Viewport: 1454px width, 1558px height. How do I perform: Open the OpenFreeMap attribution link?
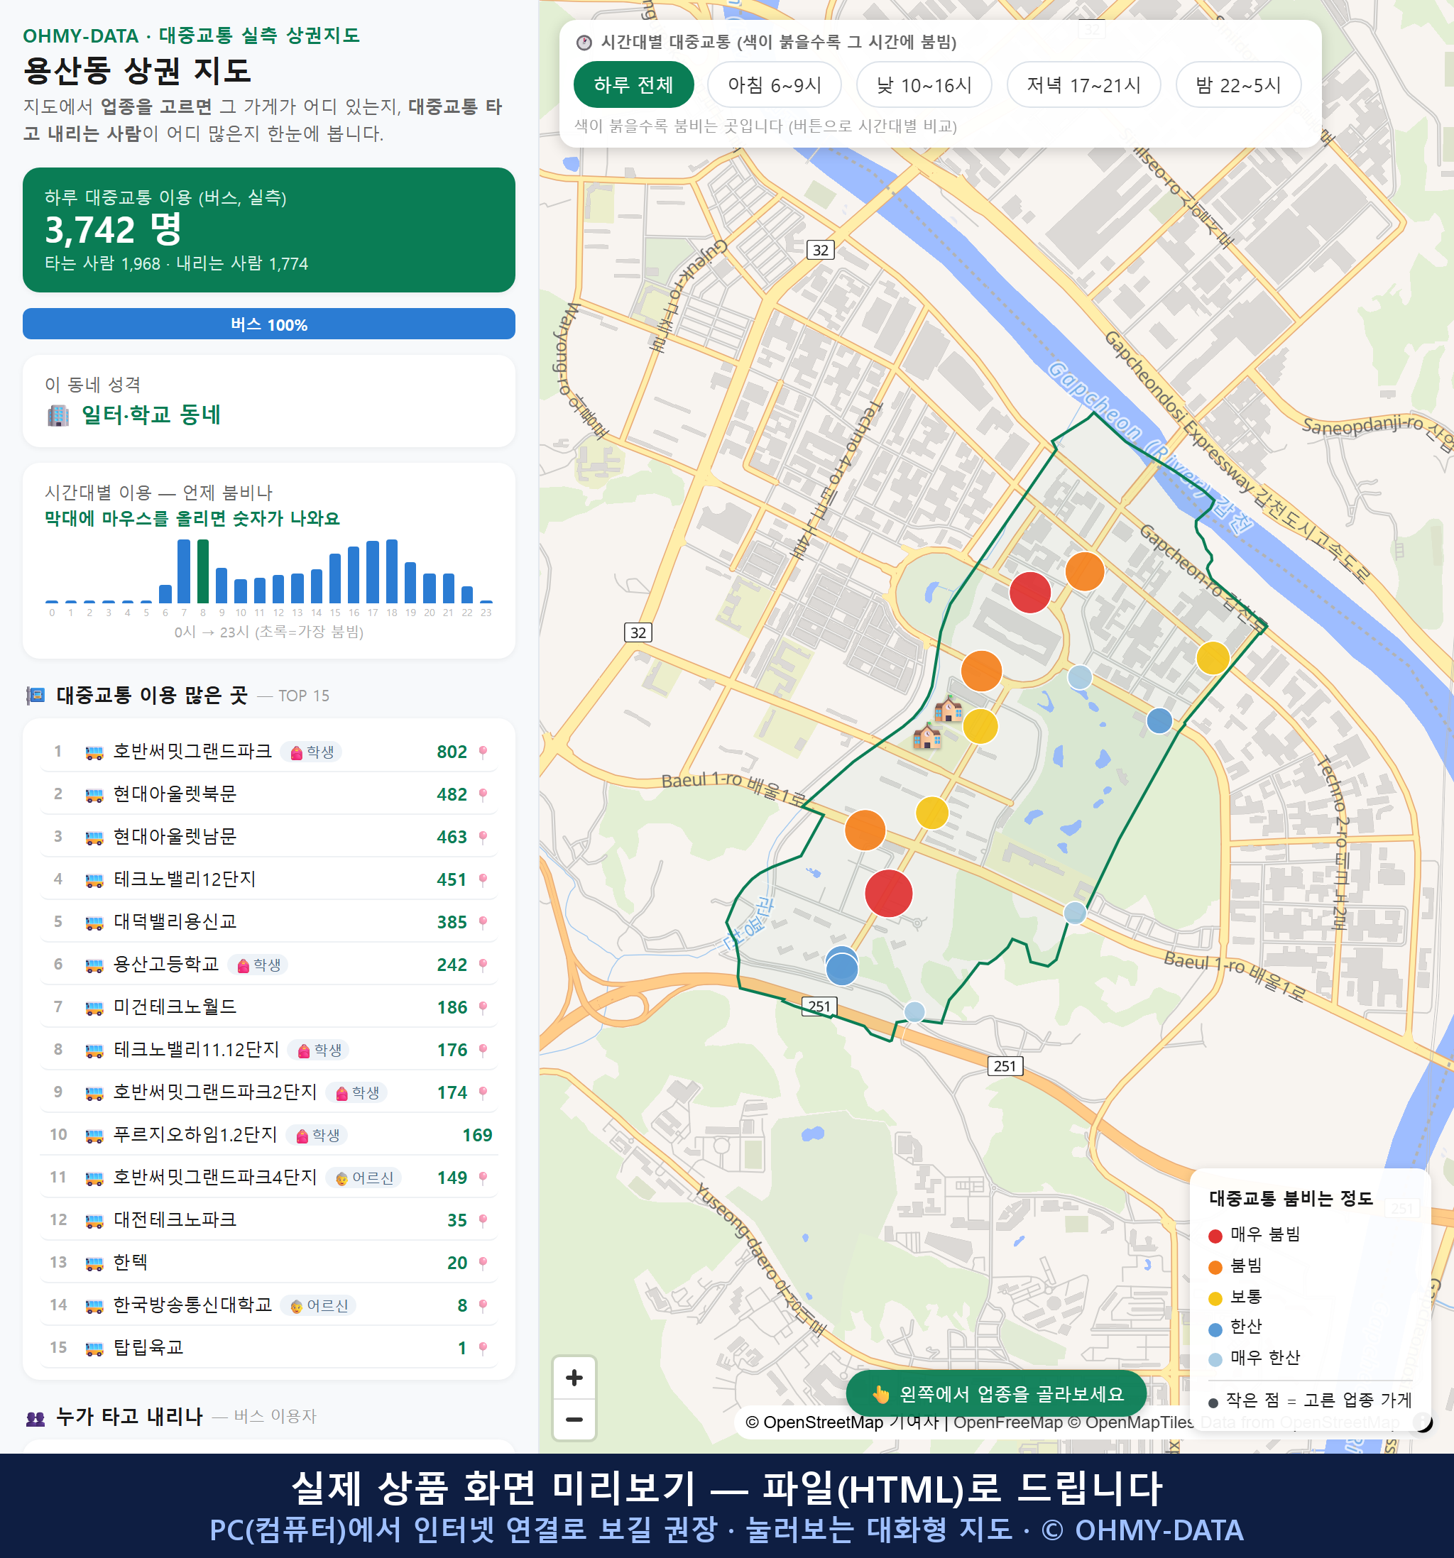coord(1007,1422)
